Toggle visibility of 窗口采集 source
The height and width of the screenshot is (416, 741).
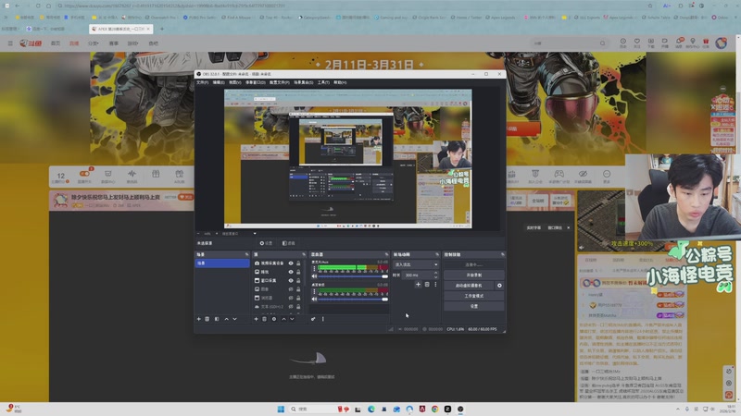(291, 280)
